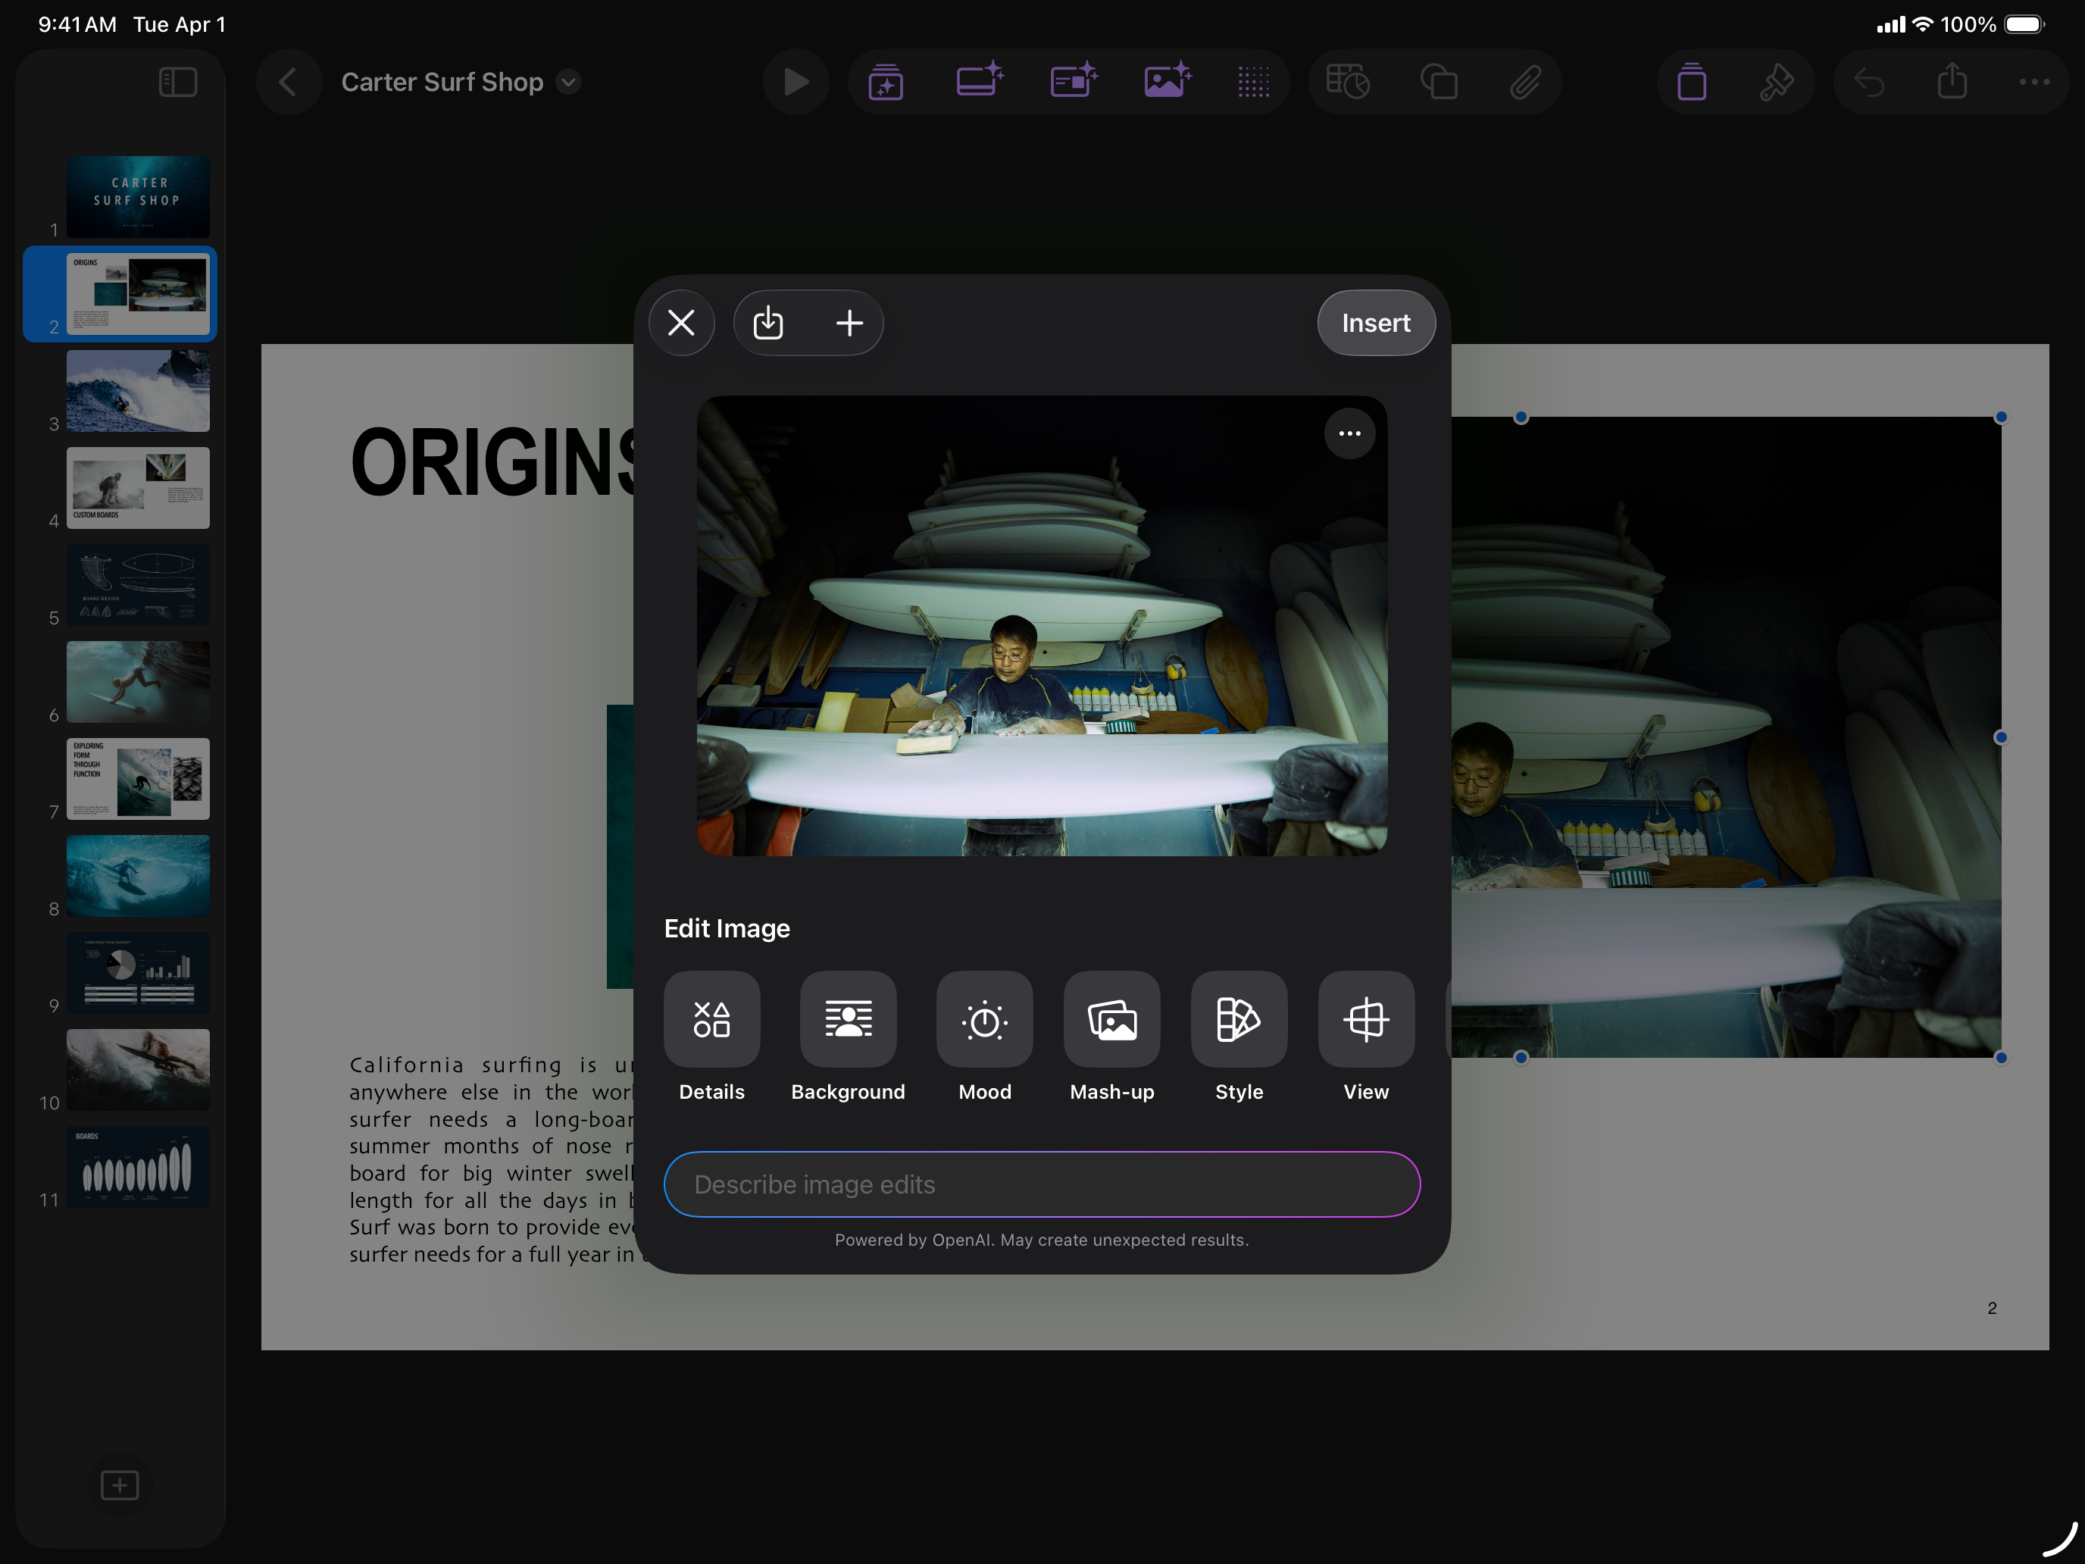Select slide 8 barrel wave thumbnail
The width and height of the screenshot is (2085, 1564).
139,875
